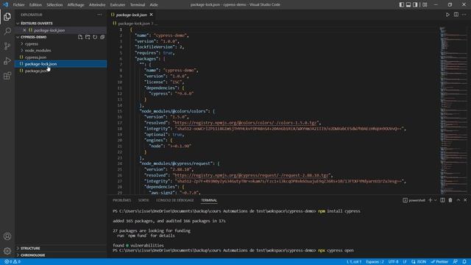
Task: Toggle the bottom panel layout icon
Action: click(x=408, y=4)
